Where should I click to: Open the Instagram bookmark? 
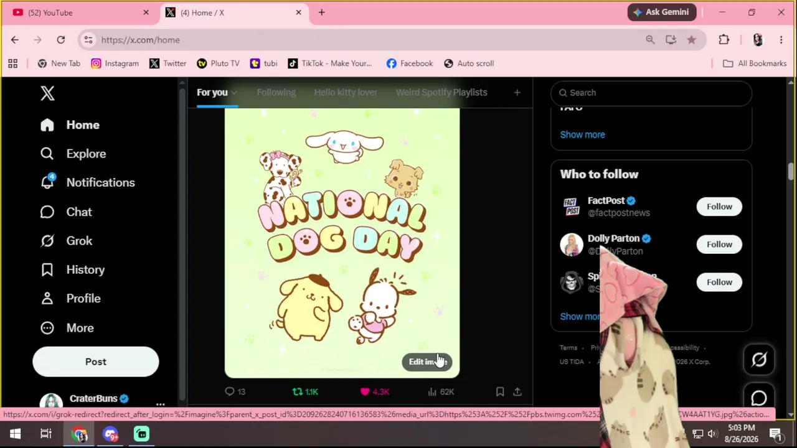115,63
